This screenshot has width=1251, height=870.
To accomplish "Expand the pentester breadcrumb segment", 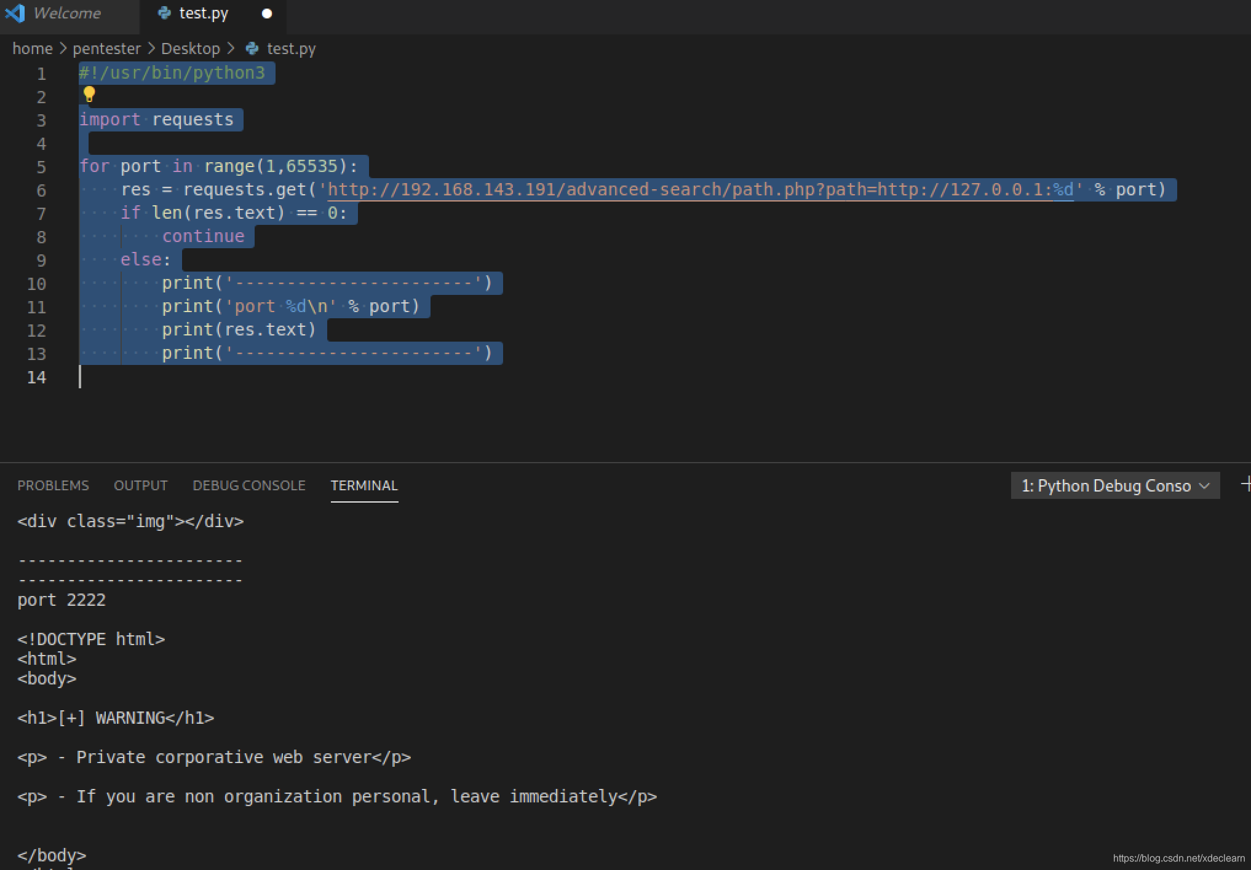I will tap(106, 49).
